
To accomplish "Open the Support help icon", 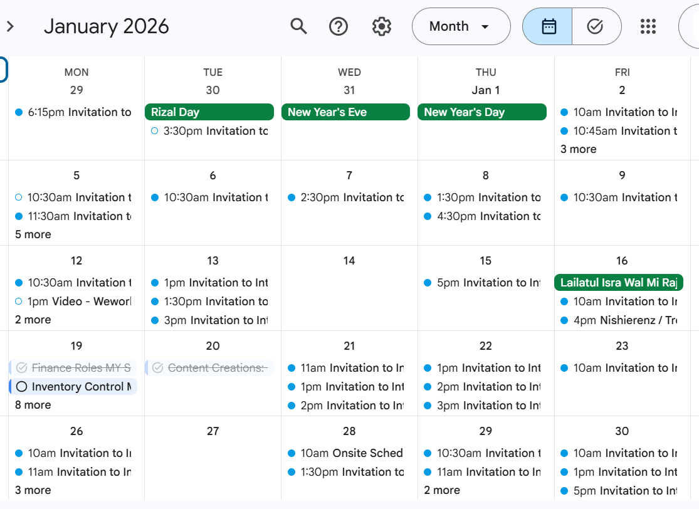I will pyautogui.click(x=339, y=26).
